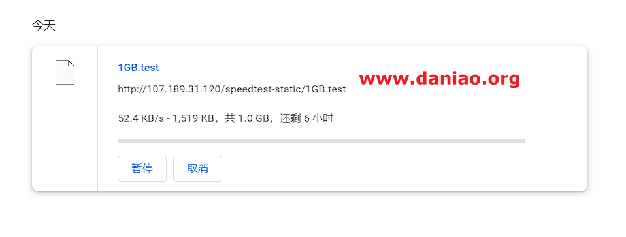The image size is (626, 237).
Task: Click the 还剩 6 小时 remaining time text
Action: pos(306,118)
